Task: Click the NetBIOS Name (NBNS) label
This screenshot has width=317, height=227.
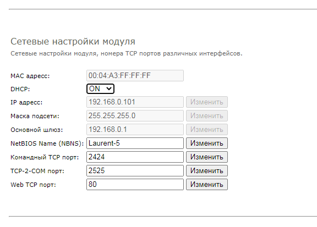Action: (47, 143)
